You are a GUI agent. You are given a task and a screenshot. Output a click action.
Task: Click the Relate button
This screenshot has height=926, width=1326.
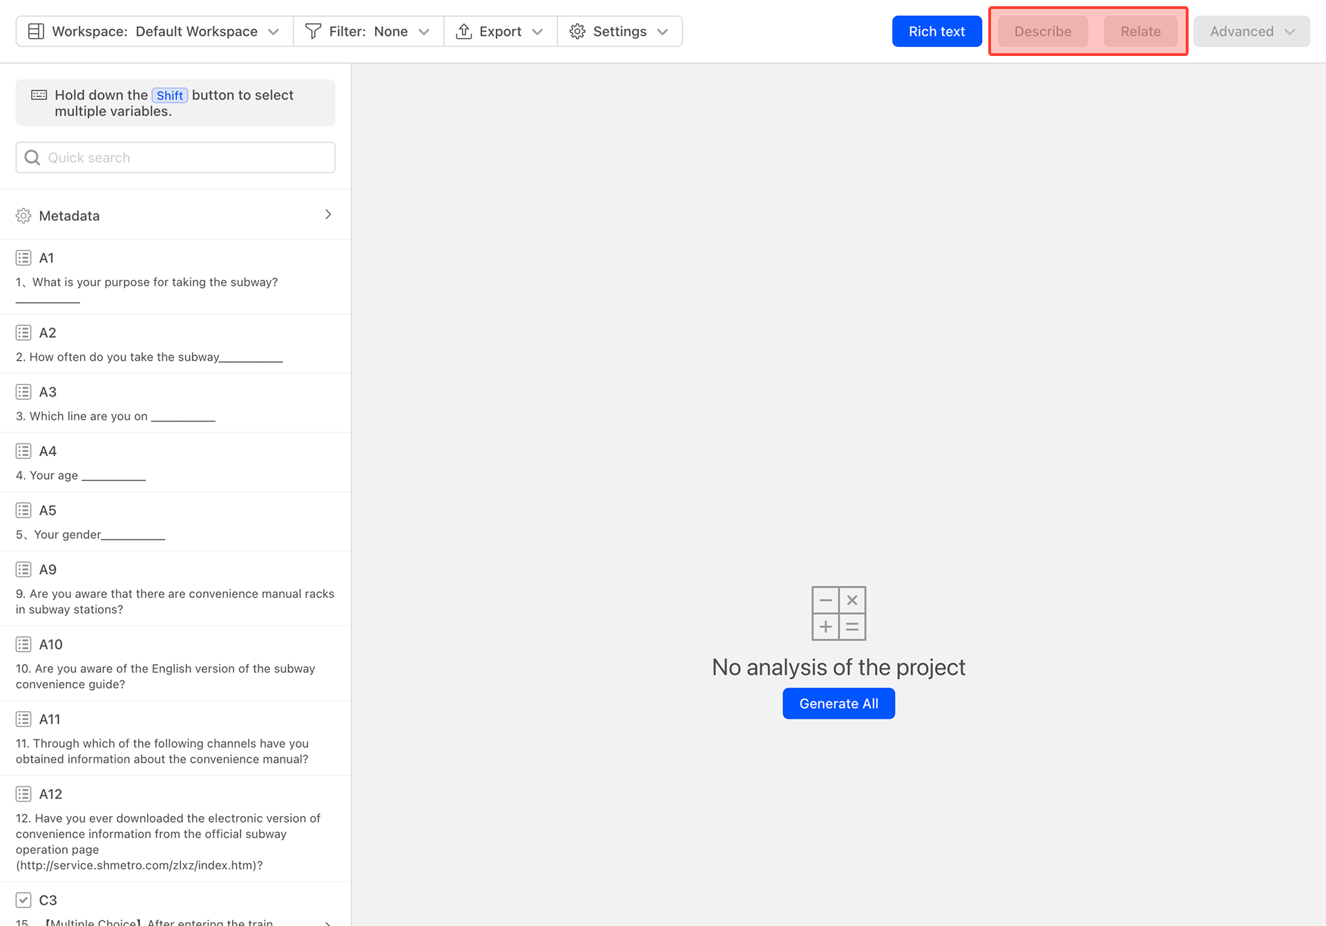(x=1140, y=31)
